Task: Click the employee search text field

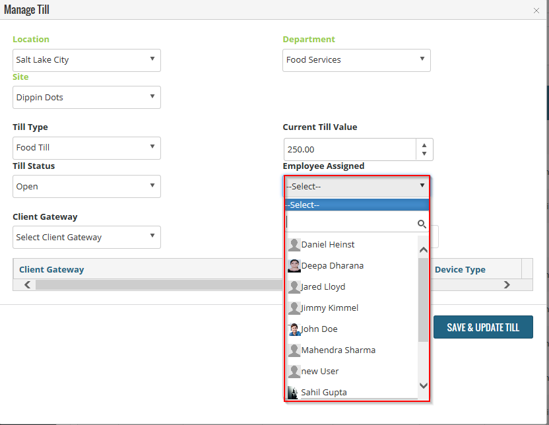Action: click(351, 224)
